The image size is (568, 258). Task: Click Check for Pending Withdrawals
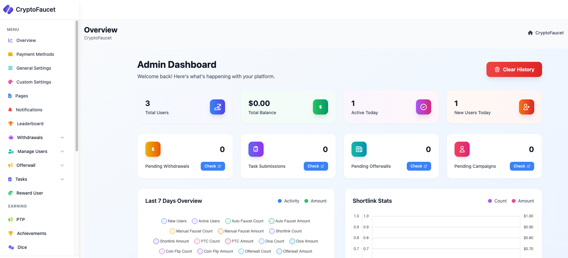pyautogui.click(x=213, y=166)
